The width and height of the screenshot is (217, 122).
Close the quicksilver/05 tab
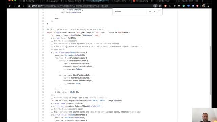click(x=106, y=1)
